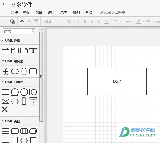Select the lifeline with dashed line shape
The image size is (160, 143).
click(x=33, y=101)
